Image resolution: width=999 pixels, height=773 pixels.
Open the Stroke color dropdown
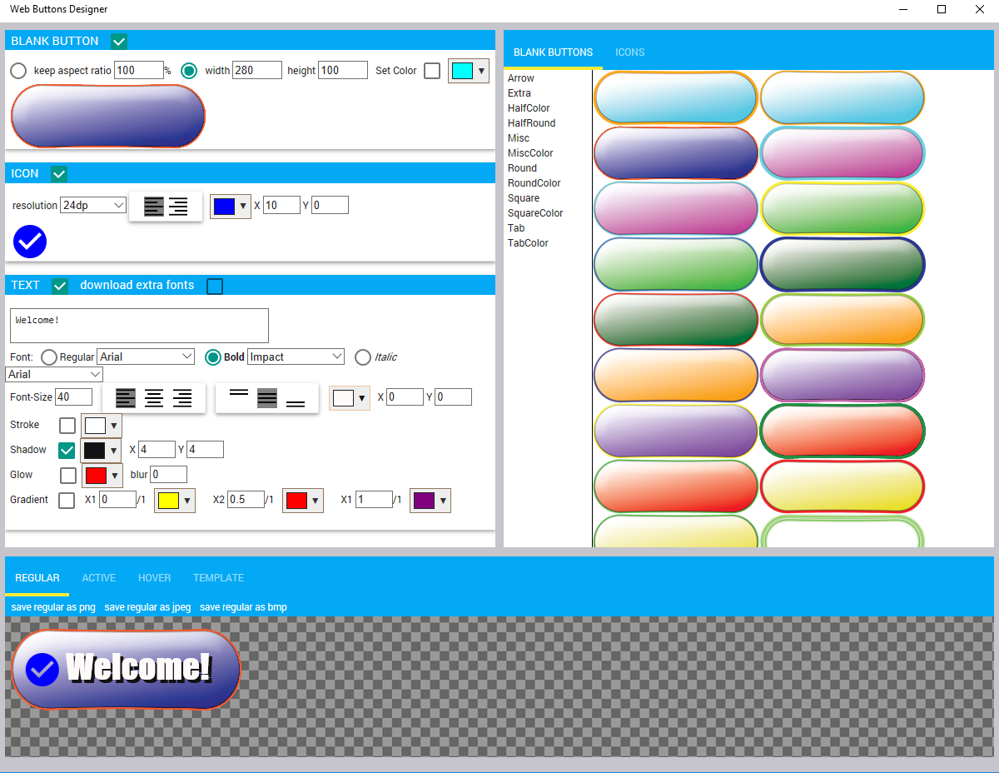point(102,426)
